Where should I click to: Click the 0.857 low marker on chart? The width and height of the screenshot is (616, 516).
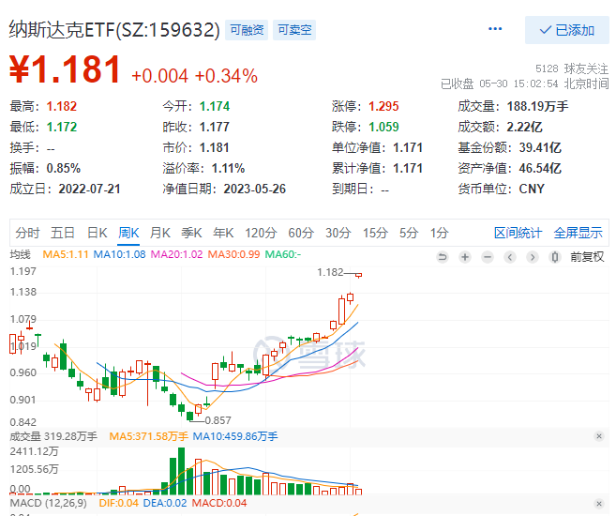(x=218, y=420)
